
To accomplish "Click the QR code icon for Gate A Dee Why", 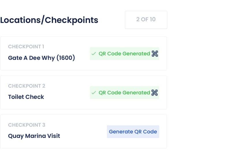I will 155,54.
